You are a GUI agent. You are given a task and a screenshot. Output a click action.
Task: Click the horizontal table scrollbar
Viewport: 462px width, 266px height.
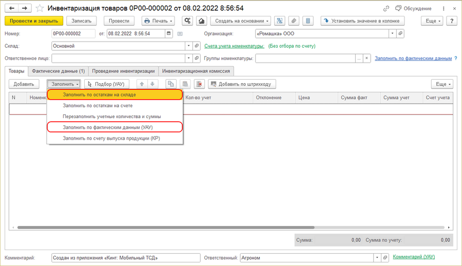pos(166,227)
